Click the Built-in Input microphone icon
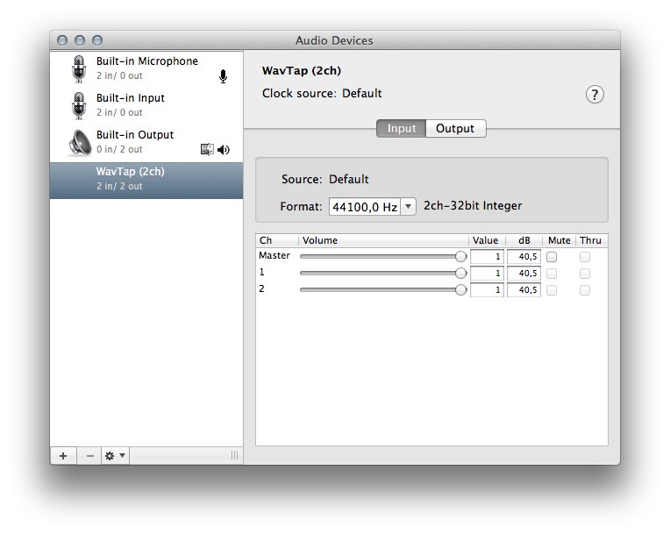The image size is (670, 534). click(x=80, y=105)
